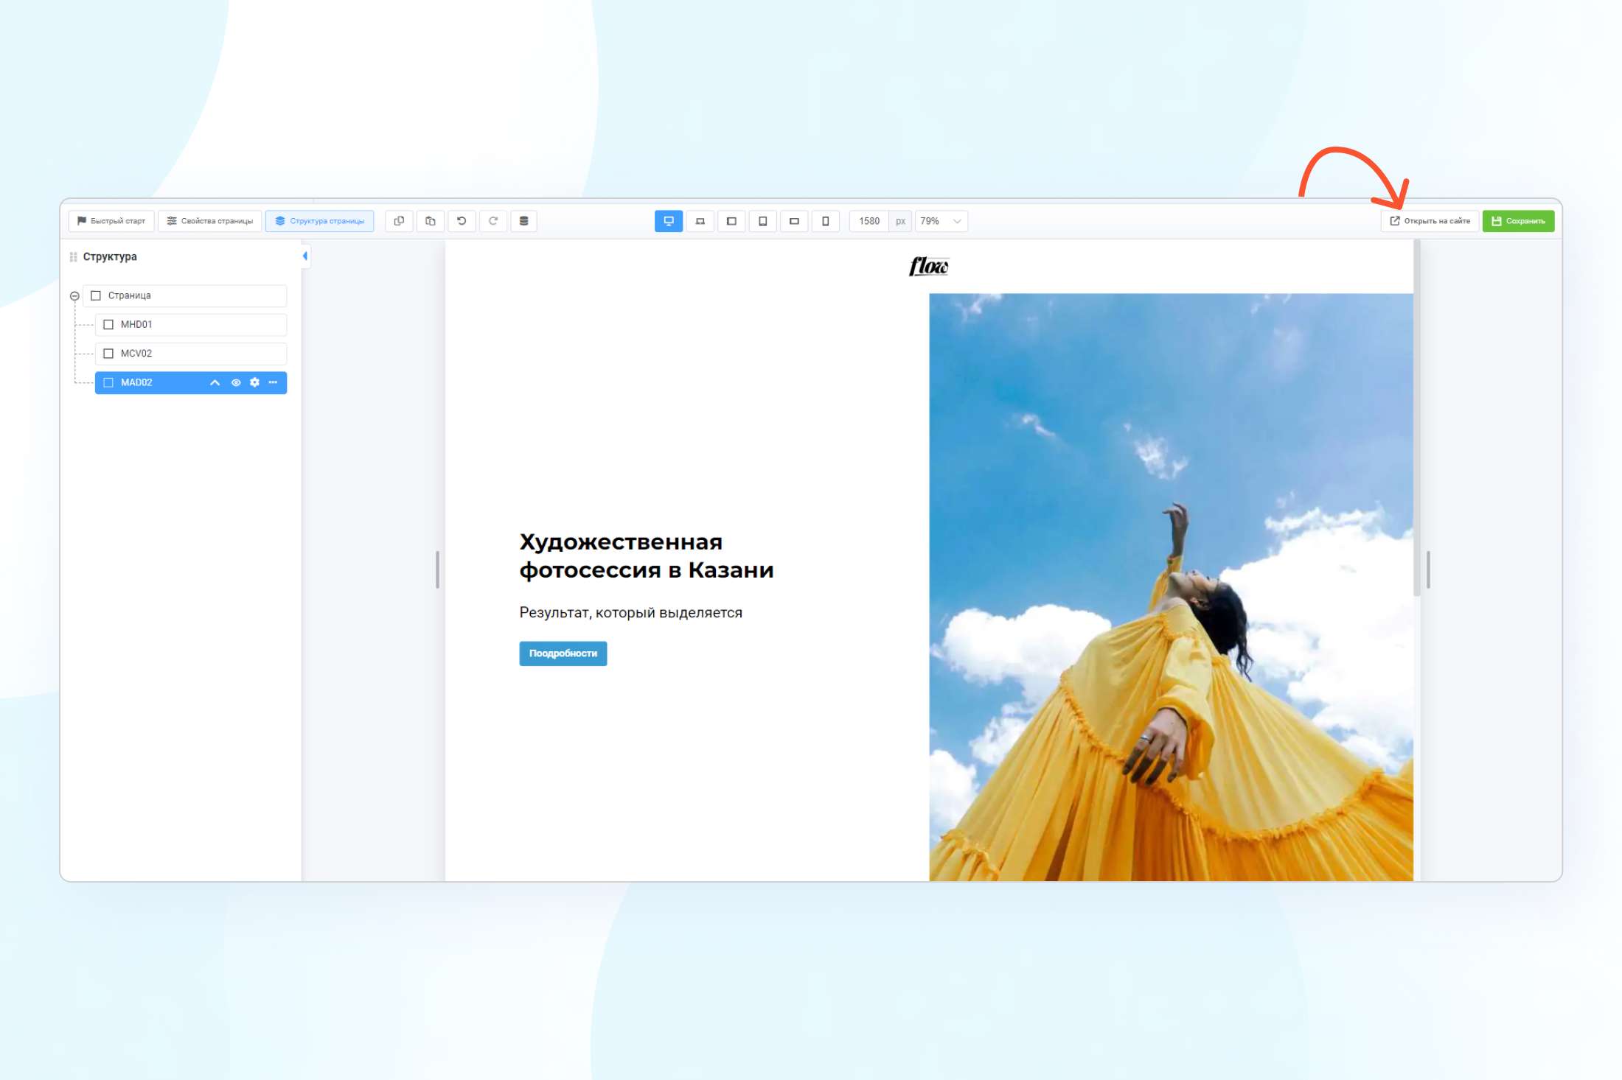The image size is (1622, 1080).
Task: Click the canvas vertical scrollbar
Action: point(1416,417)
